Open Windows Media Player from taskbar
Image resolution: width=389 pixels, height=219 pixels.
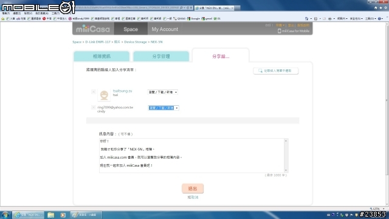click(63, 215)
